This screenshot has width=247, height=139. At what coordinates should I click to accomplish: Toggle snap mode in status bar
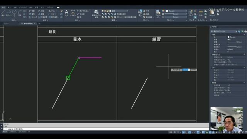178,132
